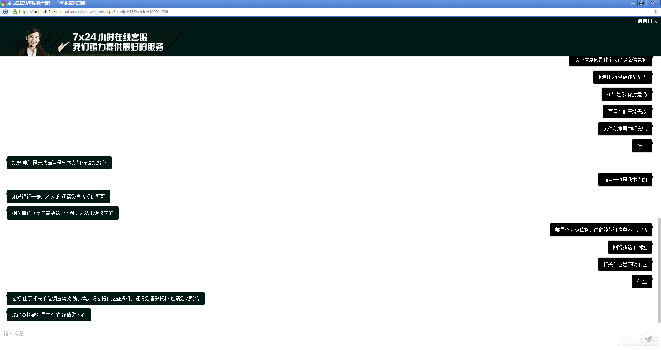Click the green padlock security icon
The width and height of the screenshot is (661, 350).
coord(14,12)
